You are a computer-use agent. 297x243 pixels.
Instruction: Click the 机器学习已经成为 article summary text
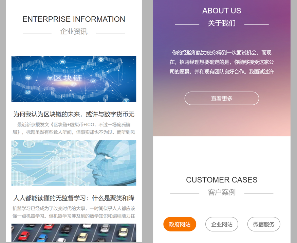(74, 212)
